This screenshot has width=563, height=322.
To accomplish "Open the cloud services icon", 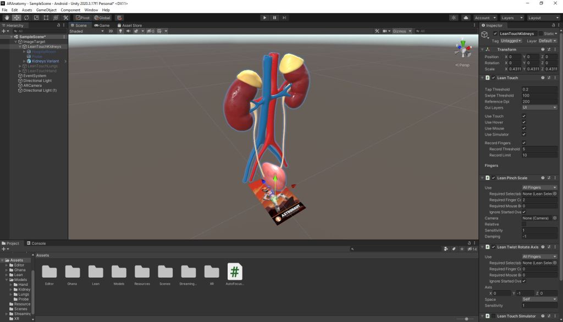I will coord(466,18).
